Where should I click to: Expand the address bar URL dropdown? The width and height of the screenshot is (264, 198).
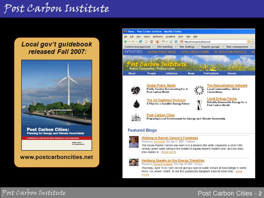[252, 42]
